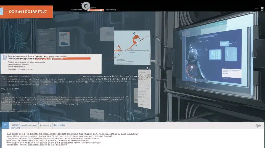Open the first tab in the bottom panel
The height and width of the screenshot is (148, 265).
coord(24,126)
